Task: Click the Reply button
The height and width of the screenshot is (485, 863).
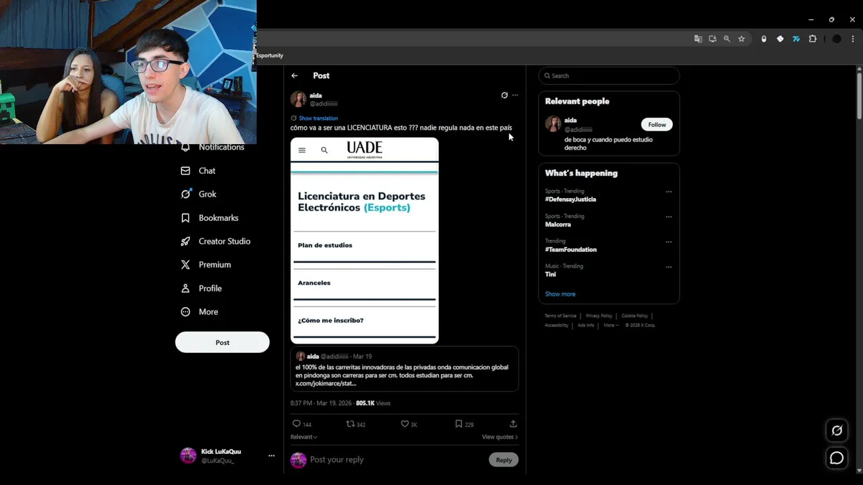Action: (x=504, y=460)
